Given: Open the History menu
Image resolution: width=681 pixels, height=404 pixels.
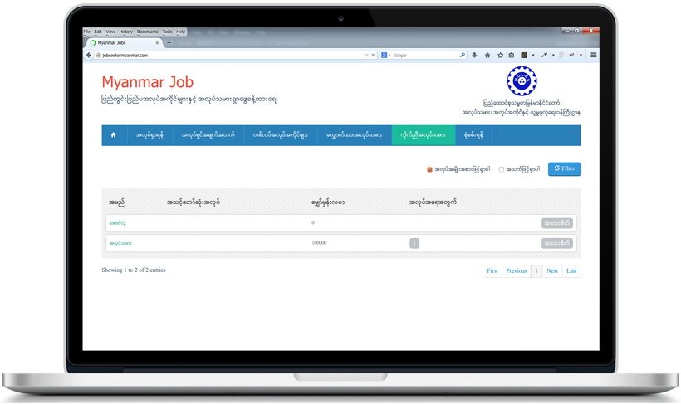Looking at the screenshot, I should point(126,32).
